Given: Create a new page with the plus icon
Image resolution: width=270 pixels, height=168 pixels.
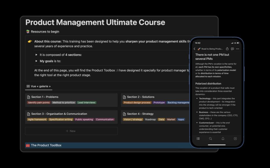Looking at the screenshot, I should pyautogui.click(x=235, y=139).
